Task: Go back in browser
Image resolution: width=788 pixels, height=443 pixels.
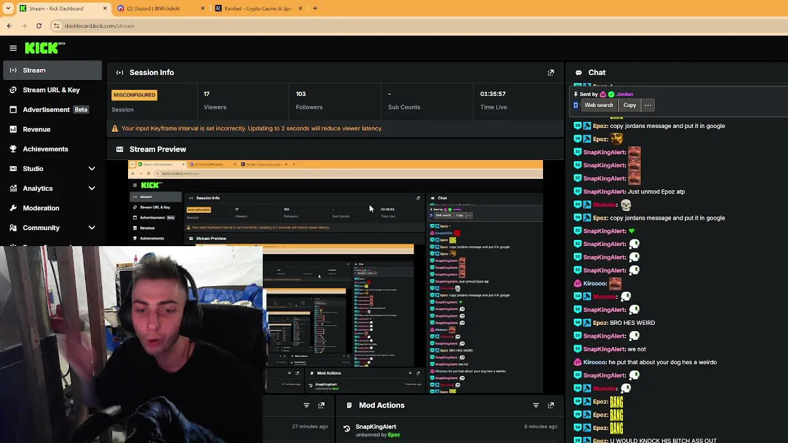Action: [x=9, y=26]
